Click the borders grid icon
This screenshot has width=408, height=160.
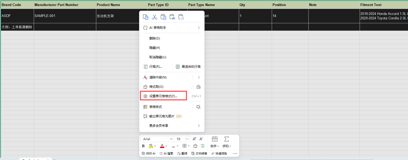coord(184,146)
